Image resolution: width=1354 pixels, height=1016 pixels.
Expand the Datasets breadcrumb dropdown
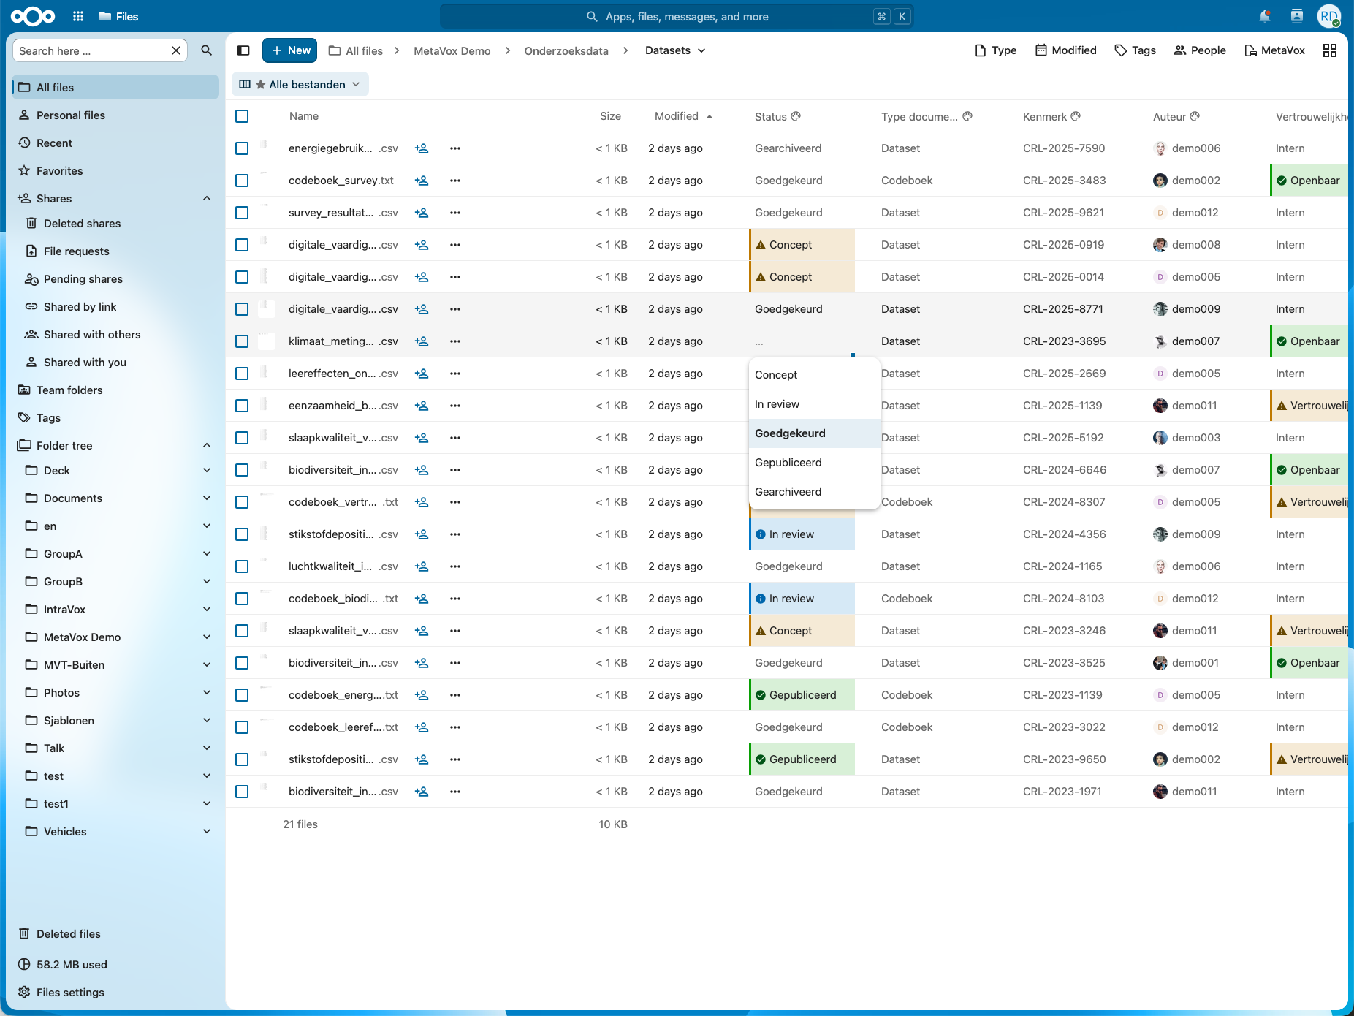click(x=675, y=50)
